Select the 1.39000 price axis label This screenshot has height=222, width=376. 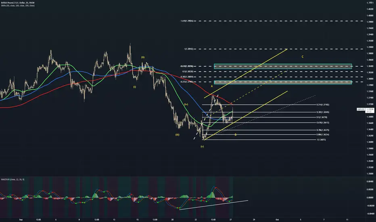pos(370,47)
